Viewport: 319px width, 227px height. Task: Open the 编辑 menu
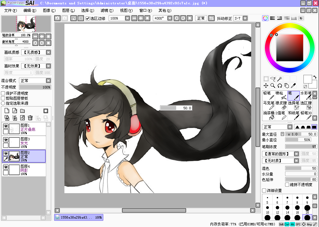click(x=30, y=10)
